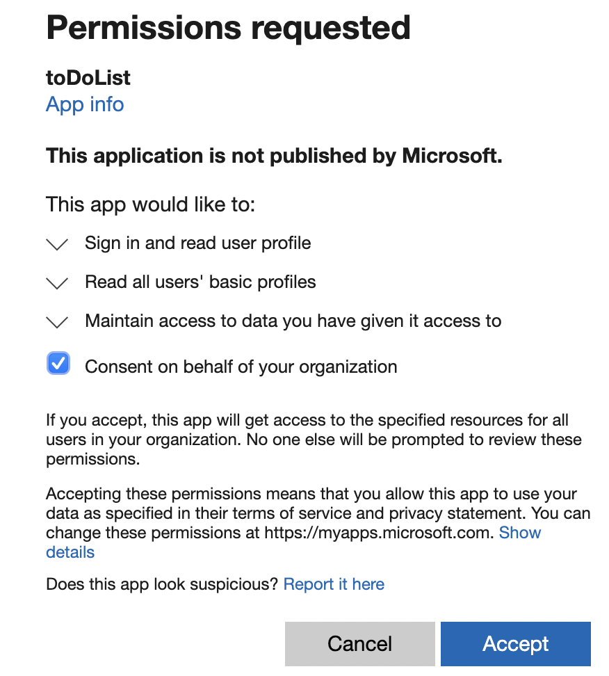Open the 'Report it here' link
Screen dimensions: 609x676
pyautogui.click(x=334, y=584)
